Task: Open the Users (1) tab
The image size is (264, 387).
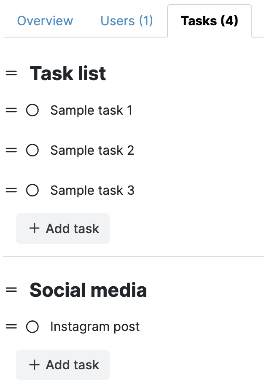Action: click(127, 21)
